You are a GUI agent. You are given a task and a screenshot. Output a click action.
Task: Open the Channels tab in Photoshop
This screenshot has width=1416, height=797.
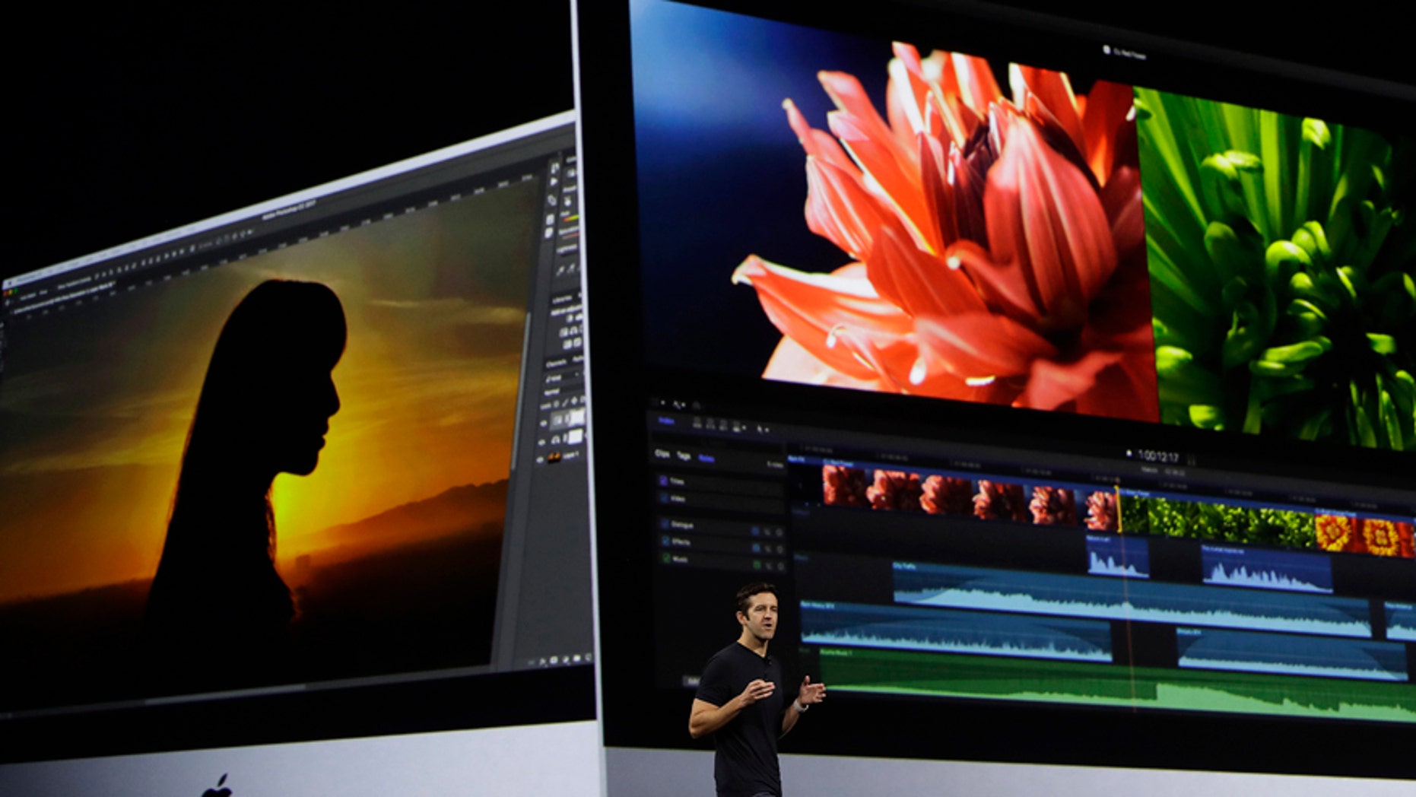tap(557, 363)
